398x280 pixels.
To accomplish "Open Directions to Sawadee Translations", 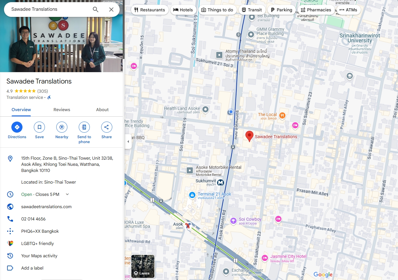I will click(x=17, y=127).
